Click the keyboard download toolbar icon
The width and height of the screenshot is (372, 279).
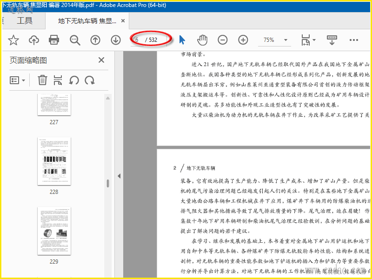332,40
